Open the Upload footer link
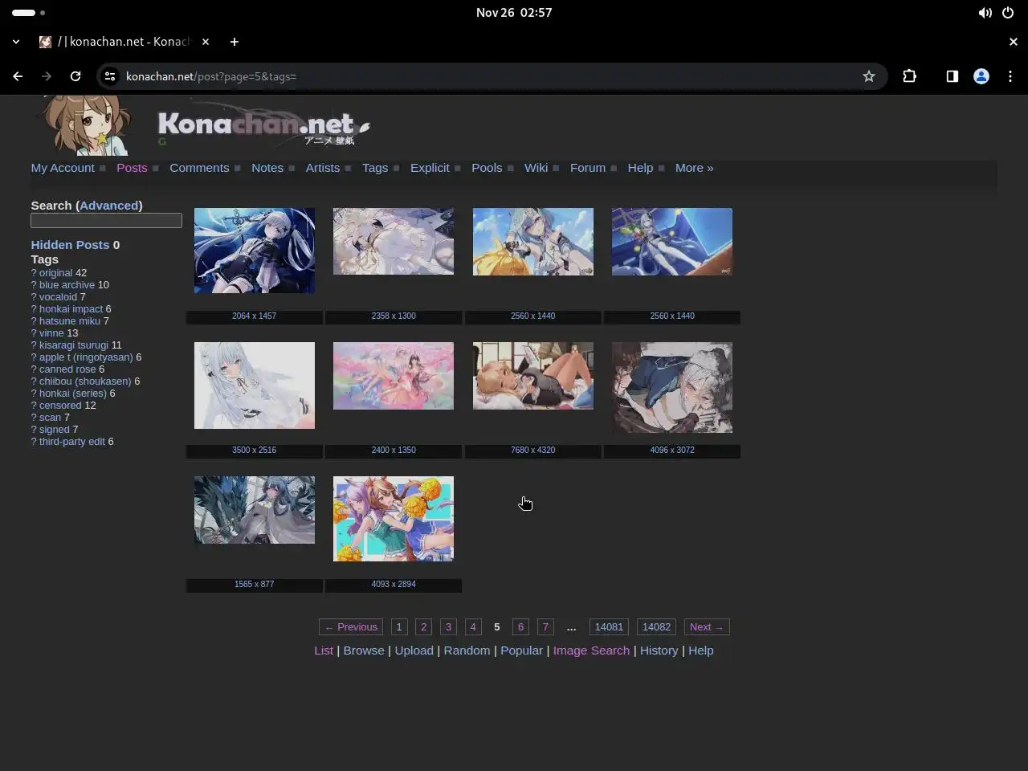1028x771 pixels. pos(414,651)
